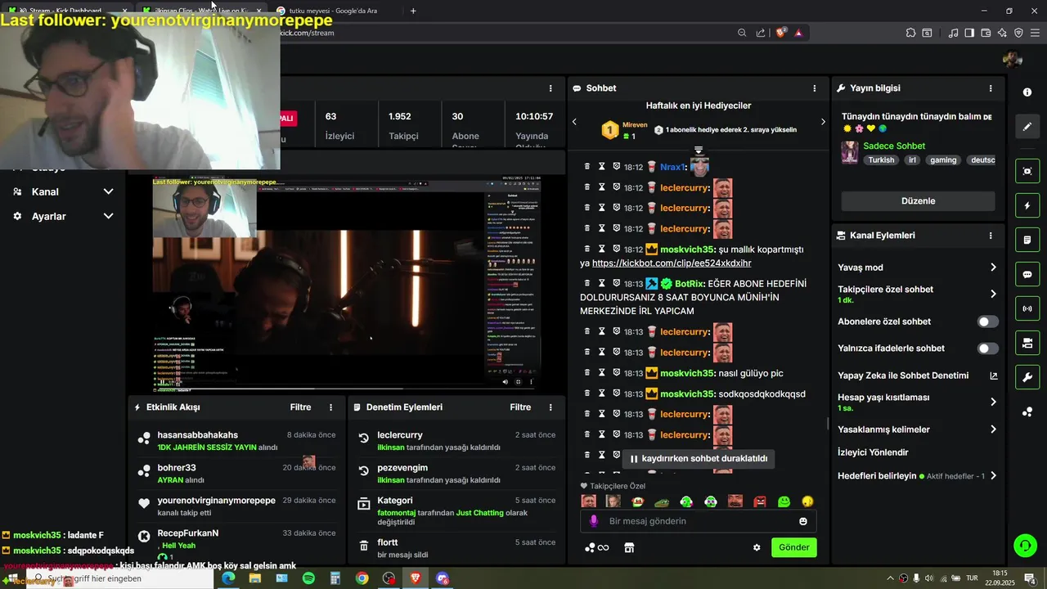
Task: Open the document notes icon in right sidebar
Action: [1027, 241]
